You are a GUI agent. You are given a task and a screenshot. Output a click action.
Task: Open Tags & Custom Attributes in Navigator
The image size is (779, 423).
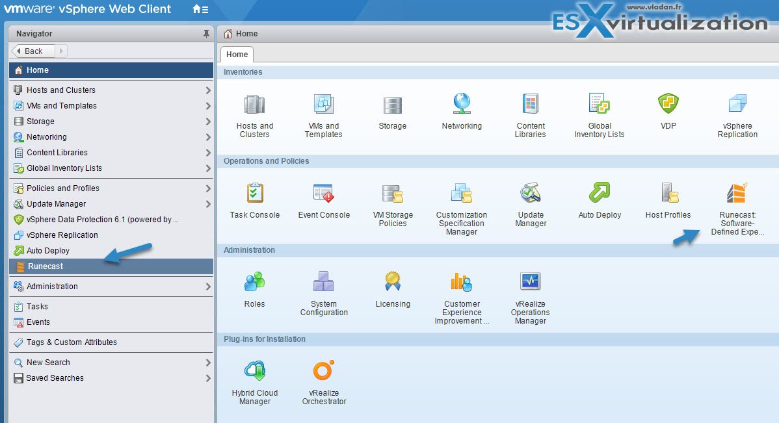(x=72, y=342)
